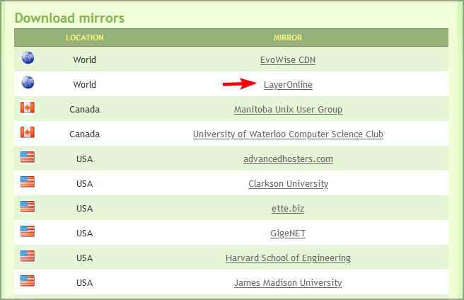This screenshot has height=300, width=464.
Task: Select University of Waterloo Computer Science Club
Action: [x=288, y=134]
